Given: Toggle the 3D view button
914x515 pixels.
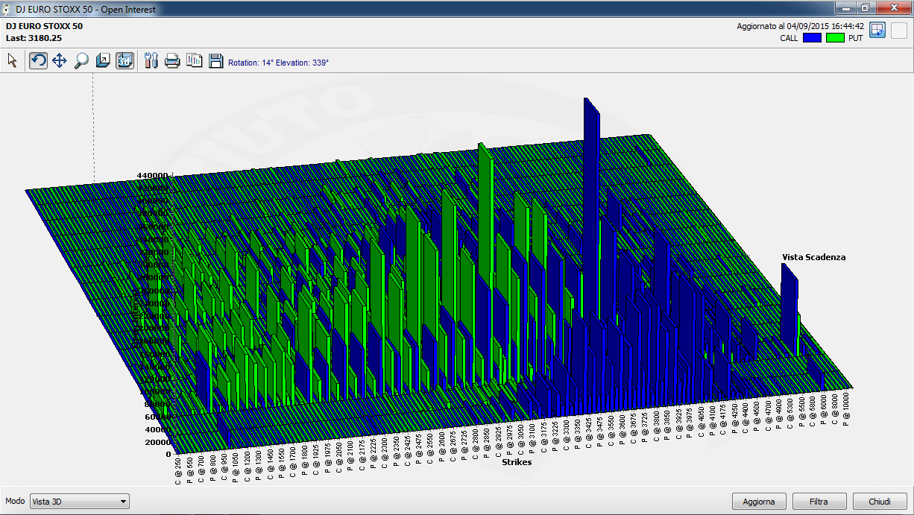Looking at the screenshot, I should click(125, 61).
